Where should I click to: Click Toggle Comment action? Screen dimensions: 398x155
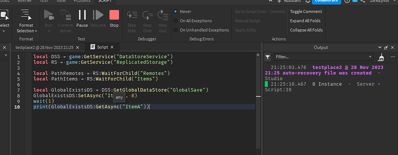tap(306, 12)
